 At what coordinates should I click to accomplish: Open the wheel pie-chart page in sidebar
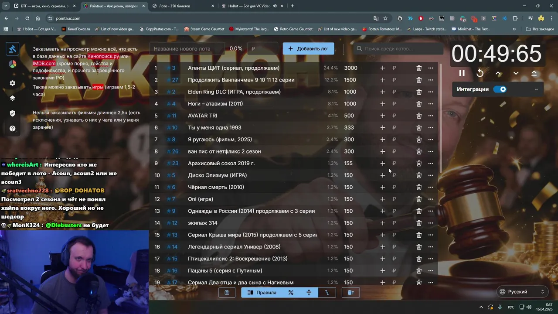[12, 64]
